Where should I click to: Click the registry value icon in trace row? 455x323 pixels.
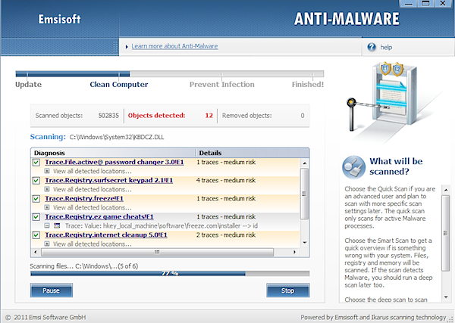57,225
